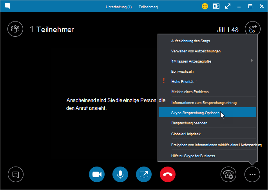The height and width of the screenshot is (190, 268).
Task: Switch to full screen with arrows icon
Action: point(228,7)
